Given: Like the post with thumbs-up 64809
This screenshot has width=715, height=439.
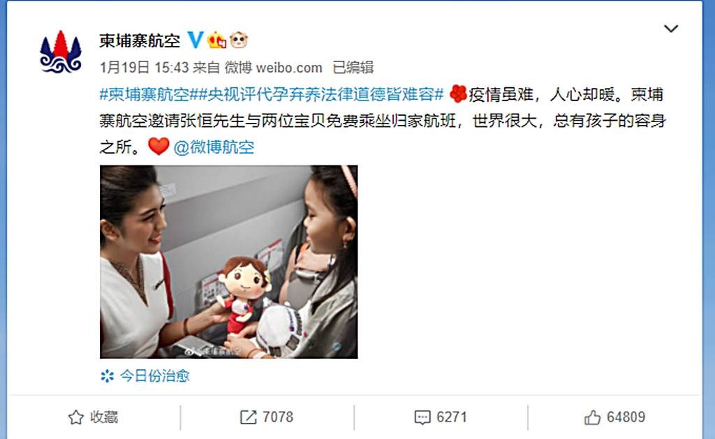Looking at the screenshot, I should point(614,417).
